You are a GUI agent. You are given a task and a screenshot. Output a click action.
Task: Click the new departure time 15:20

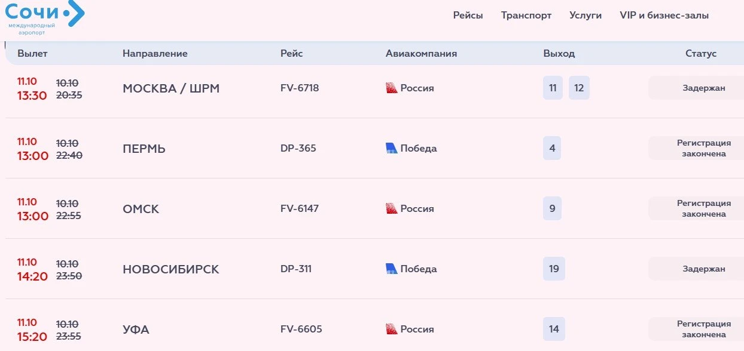point(32,337)
